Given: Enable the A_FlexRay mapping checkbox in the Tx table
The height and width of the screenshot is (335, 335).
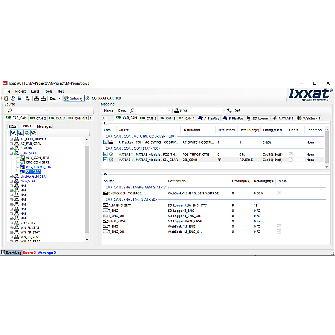Looking at the screenshot, I should pyautogui.click(x=105, y=142).
